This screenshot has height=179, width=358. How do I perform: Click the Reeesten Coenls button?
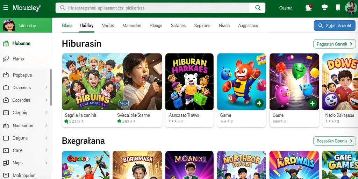pos(335,141)
